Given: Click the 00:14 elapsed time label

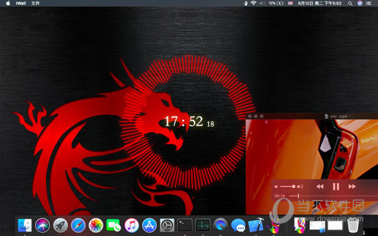Looking at the screenshot, I should [x=280, y=196].
